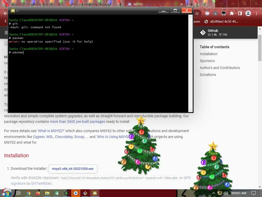Image resolution: width=262 pixels, height=197 pixels.
Task: Show hidden system tray icons
Action: coord(214,193)
